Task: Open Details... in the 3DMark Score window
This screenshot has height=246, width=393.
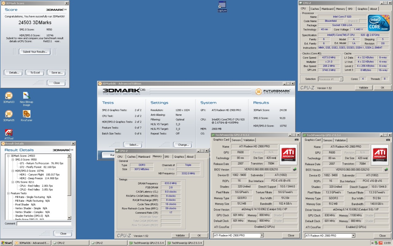Action: [13, 73]
